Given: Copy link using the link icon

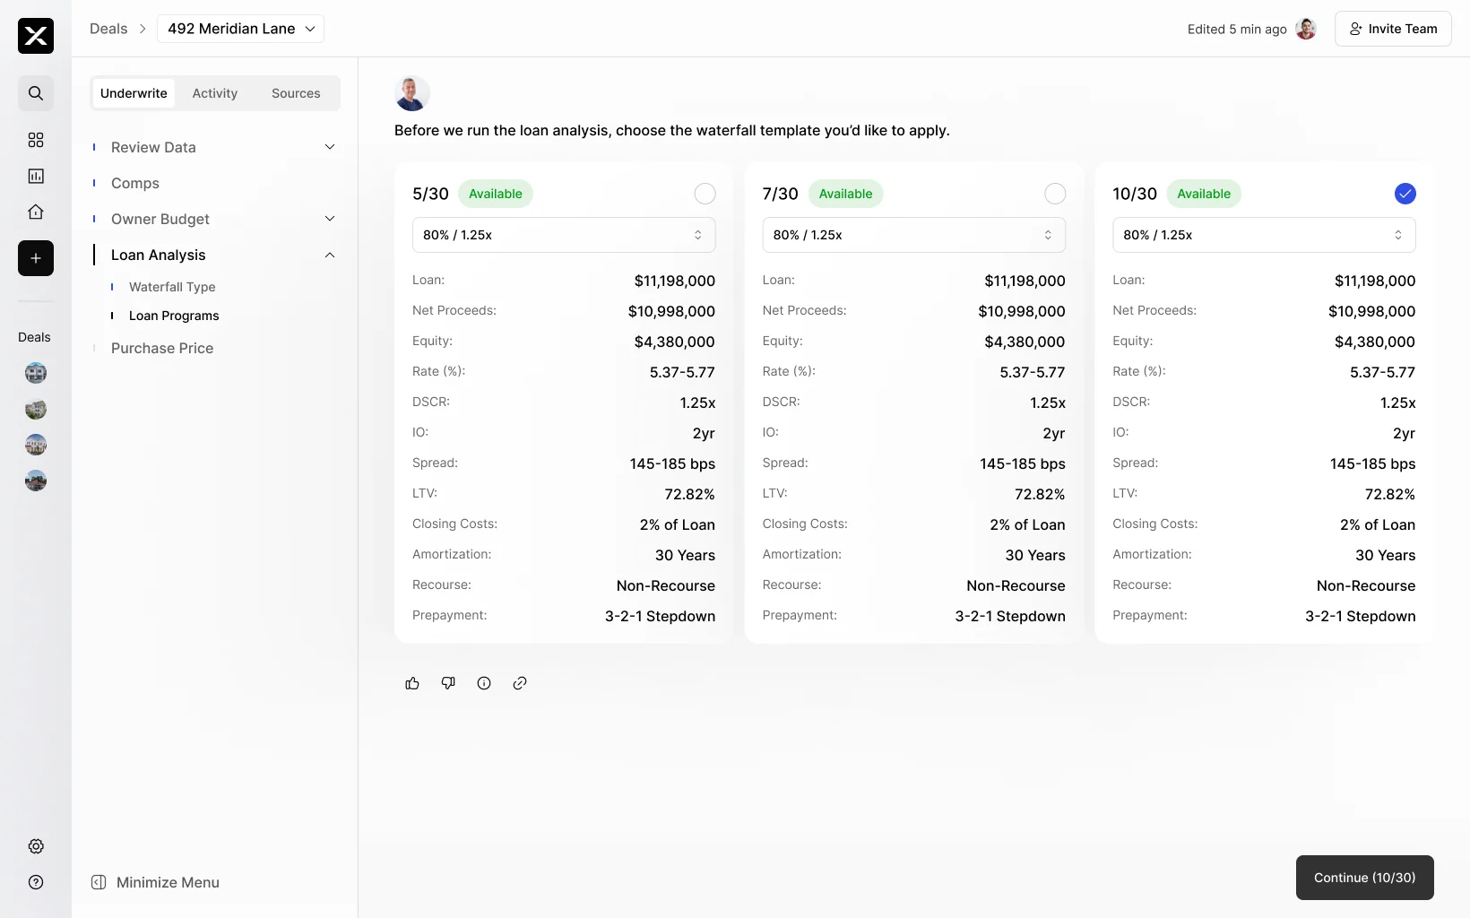Looking at the screenshot, I should 520,683.
